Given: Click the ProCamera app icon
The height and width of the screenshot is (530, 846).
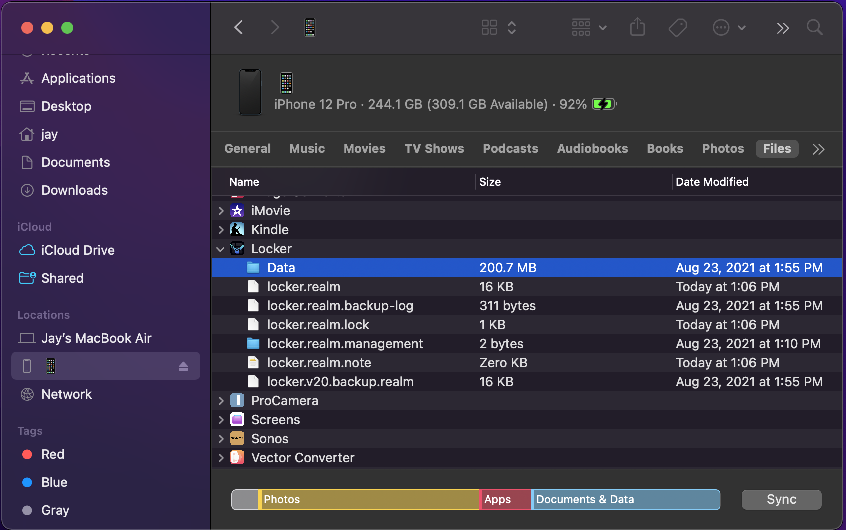Looking at the screenshot, I should (237, 401).
